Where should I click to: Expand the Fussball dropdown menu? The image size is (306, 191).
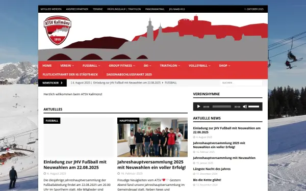(91, 66)
